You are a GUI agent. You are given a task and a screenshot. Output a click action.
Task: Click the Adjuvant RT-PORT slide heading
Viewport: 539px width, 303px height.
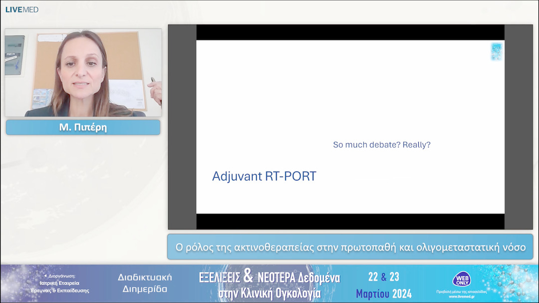(264, 176)
